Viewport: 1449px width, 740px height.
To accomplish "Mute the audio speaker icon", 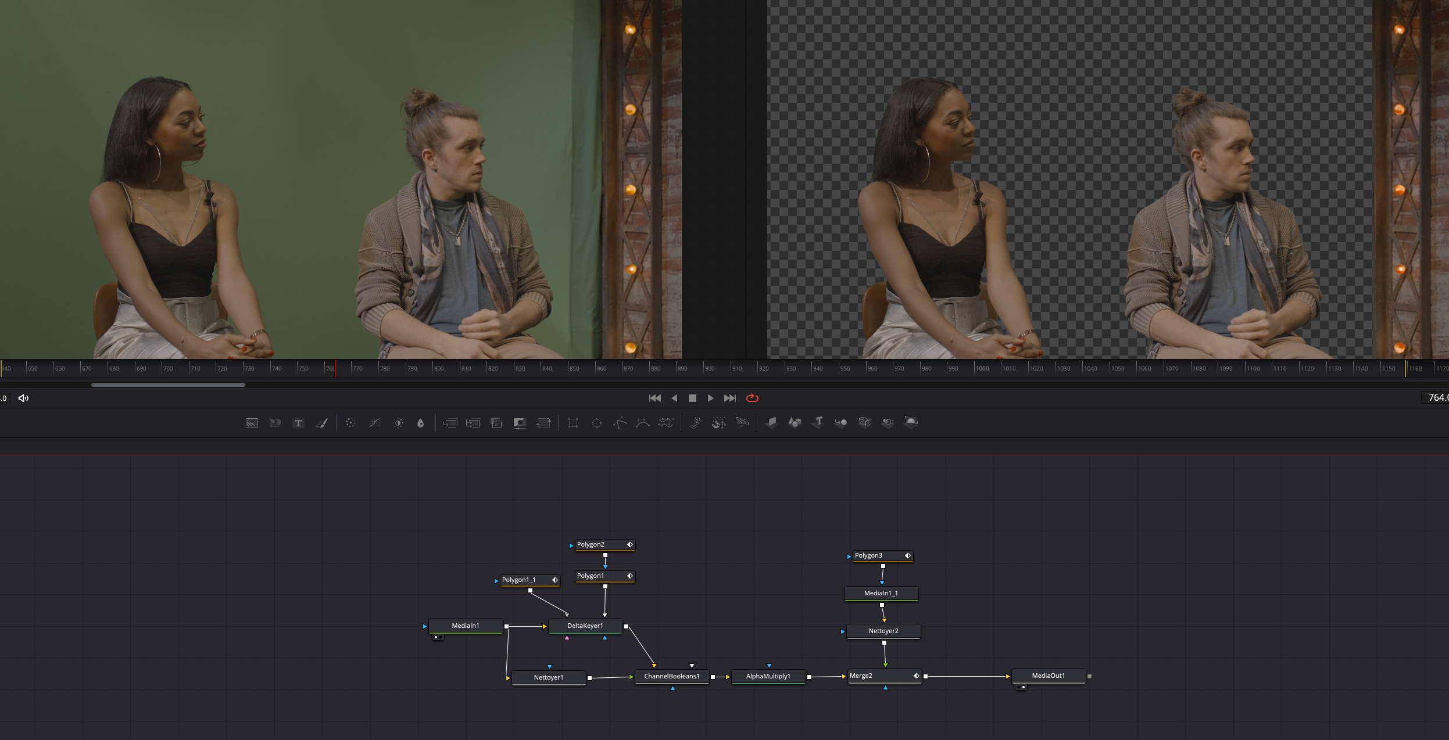I will [x=23, y=398].
